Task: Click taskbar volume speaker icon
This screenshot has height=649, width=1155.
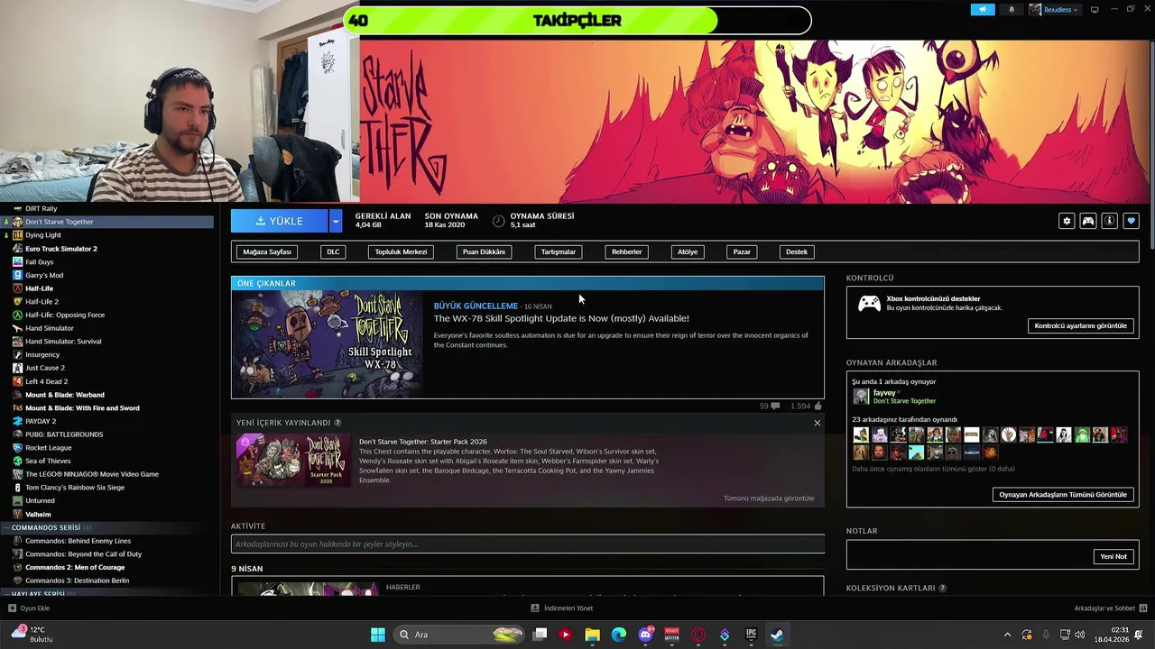Action: click(x=1080, y=635)
